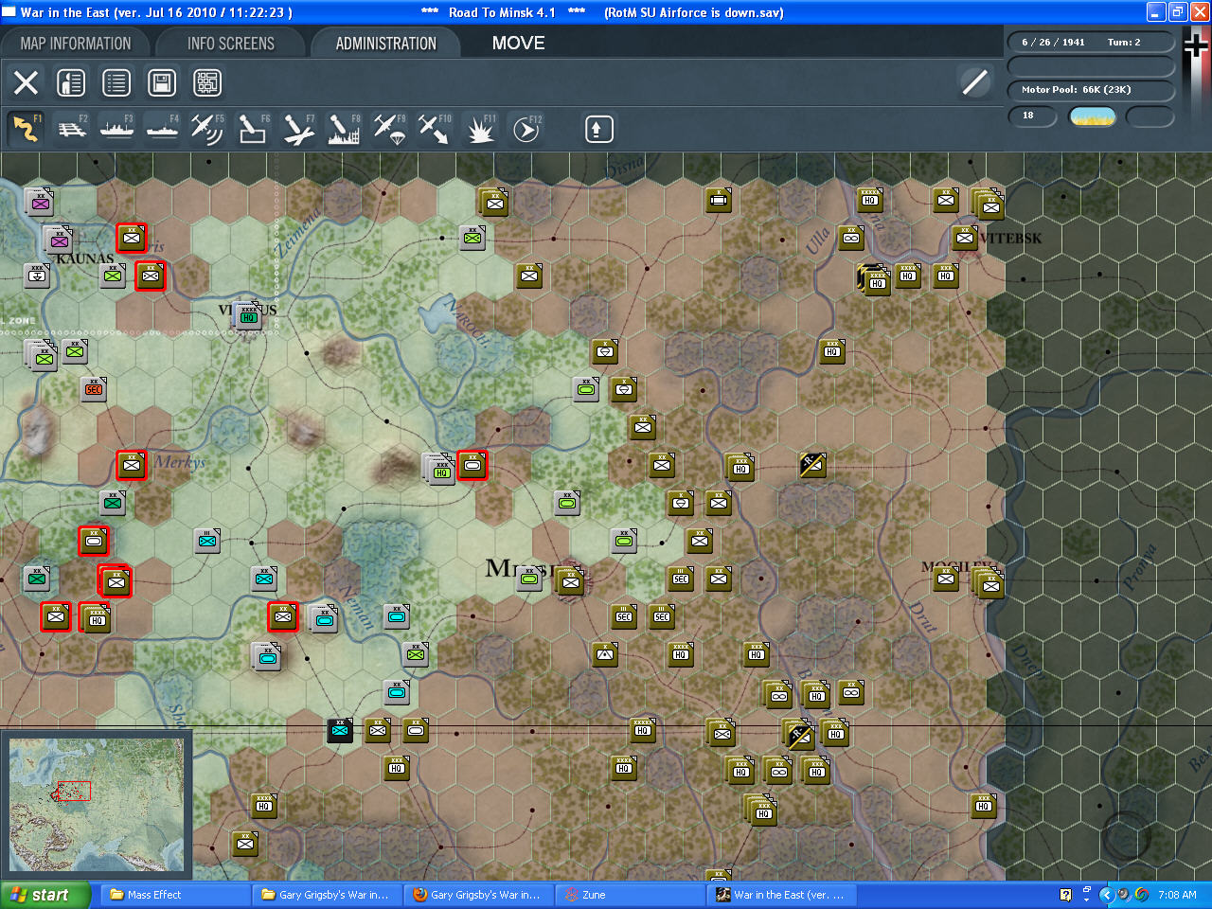Click the diagonal slash icon in the toolbar

(x=974, y=82)
